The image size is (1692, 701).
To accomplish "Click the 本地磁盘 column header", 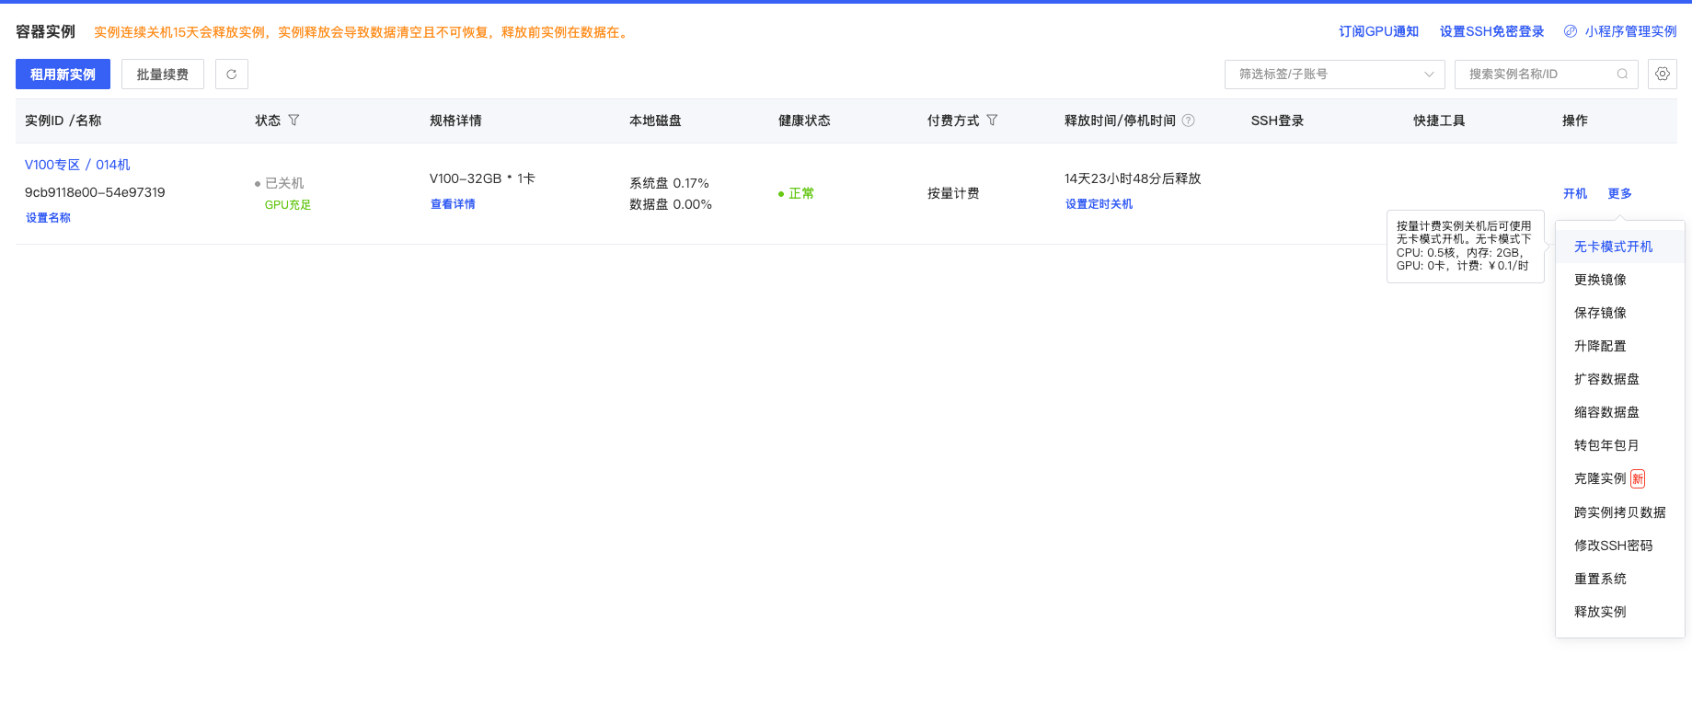I will pyautogui.click(x=655, y=121).
